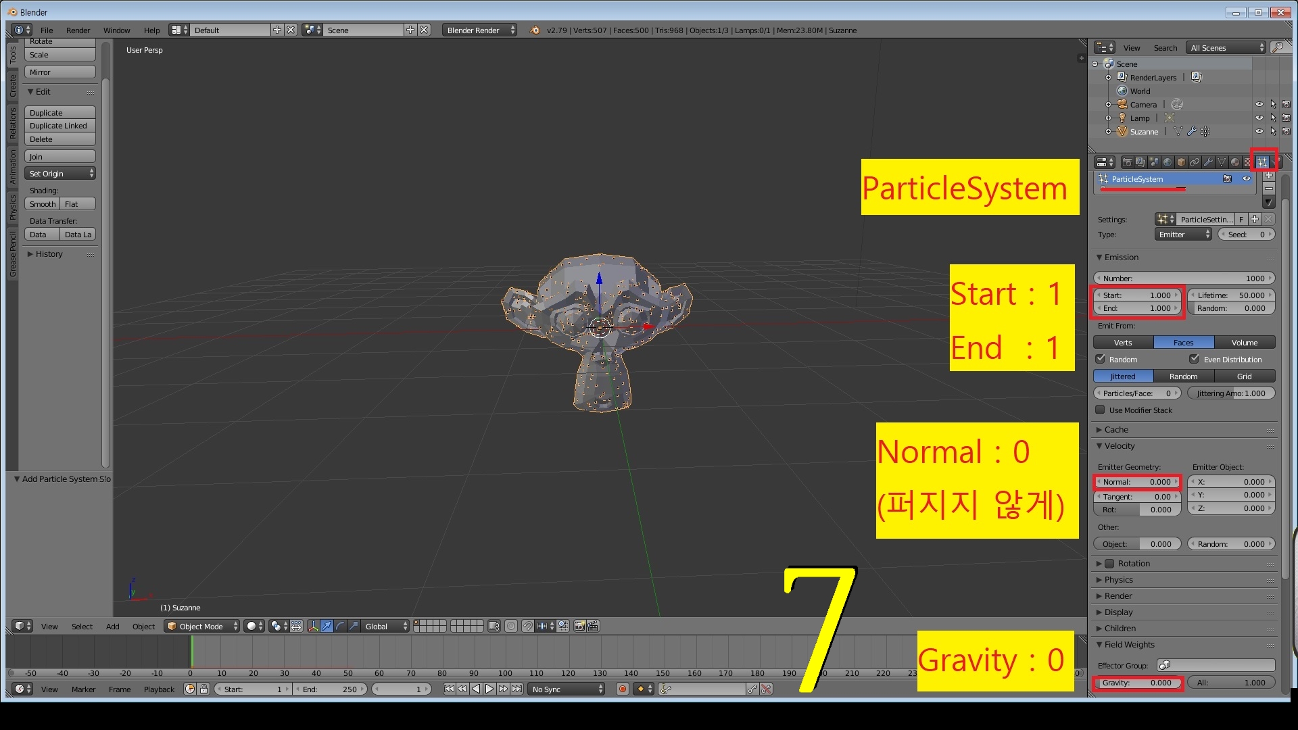The height and width of the screenshot is (730, 1298).
Task: Open the Render menu
Action: 78,30
